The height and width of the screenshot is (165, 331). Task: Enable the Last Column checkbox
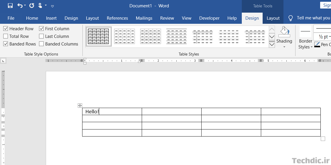tap(41, 36)
